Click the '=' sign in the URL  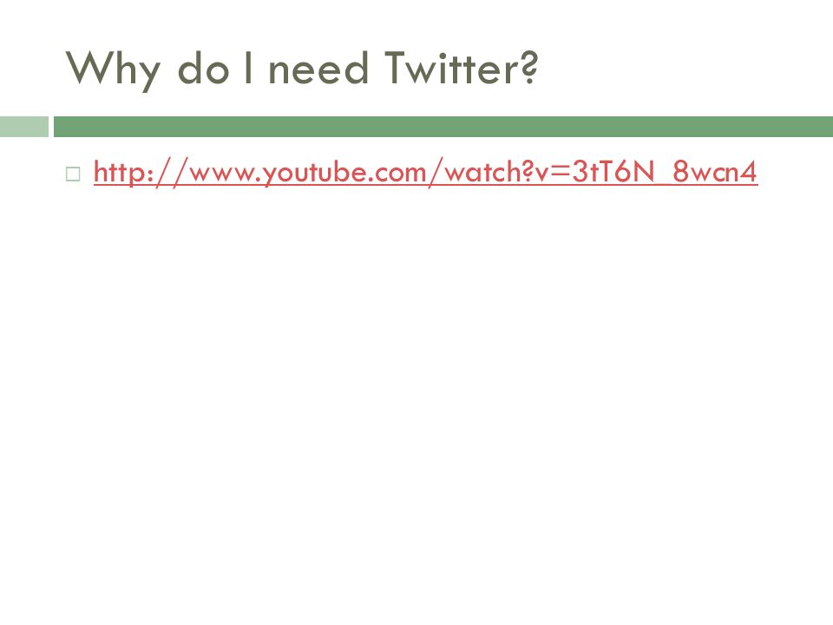pos(561,174)
